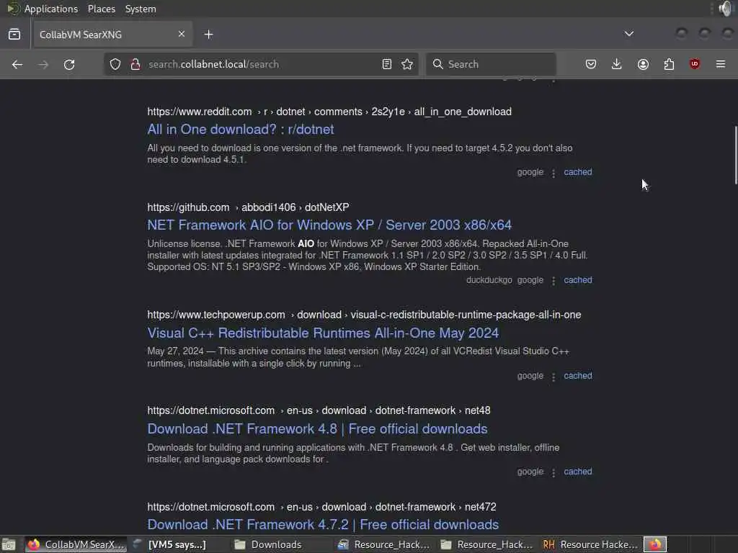
Task: Open options dots beside github result
Action: click(553, 281)
